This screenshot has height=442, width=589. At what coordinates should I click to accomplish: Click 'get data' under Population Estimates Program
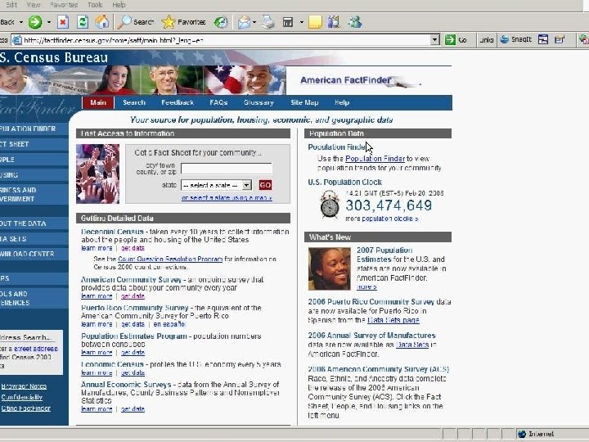coord(133,353)
